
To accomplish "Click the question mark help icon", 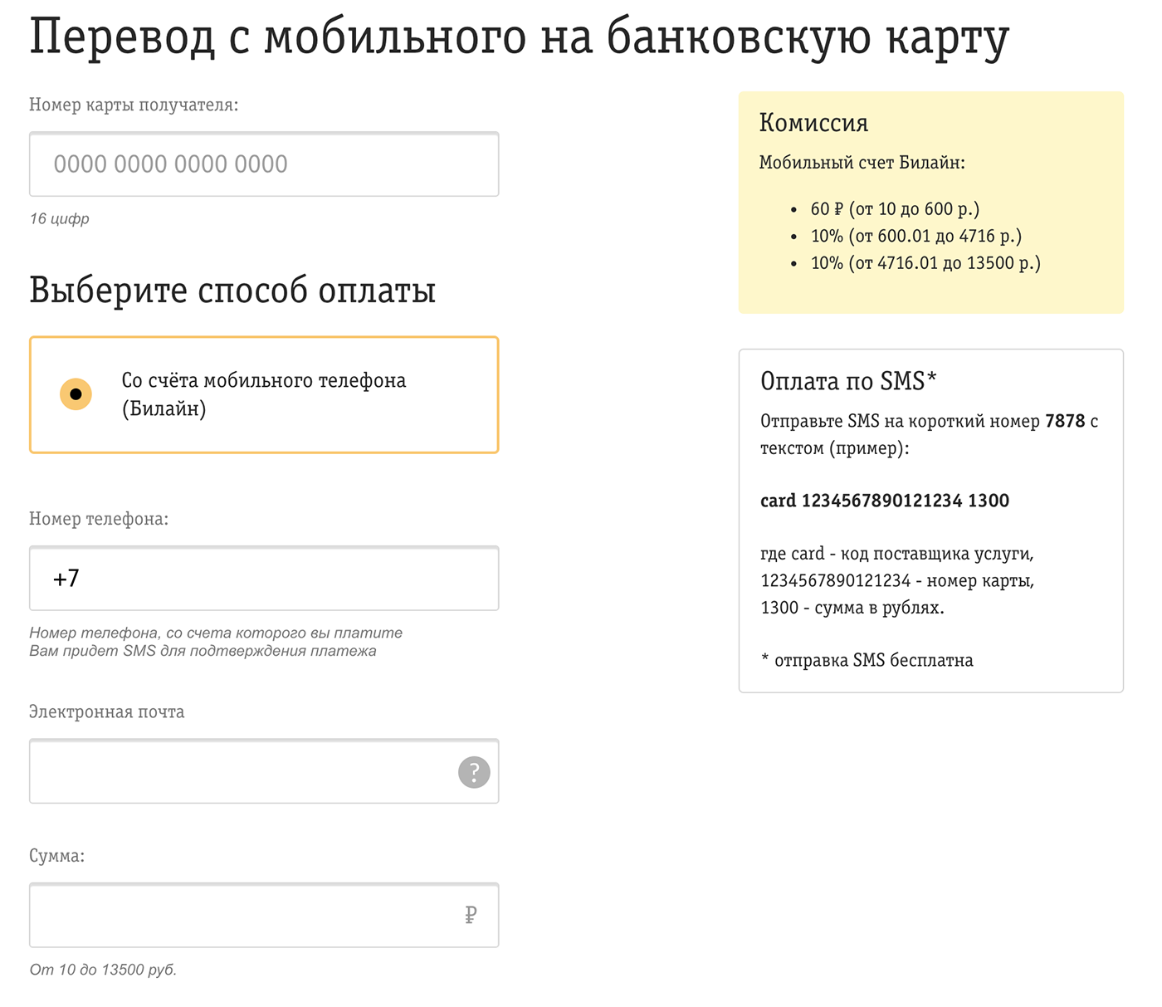I will (474, 772).
